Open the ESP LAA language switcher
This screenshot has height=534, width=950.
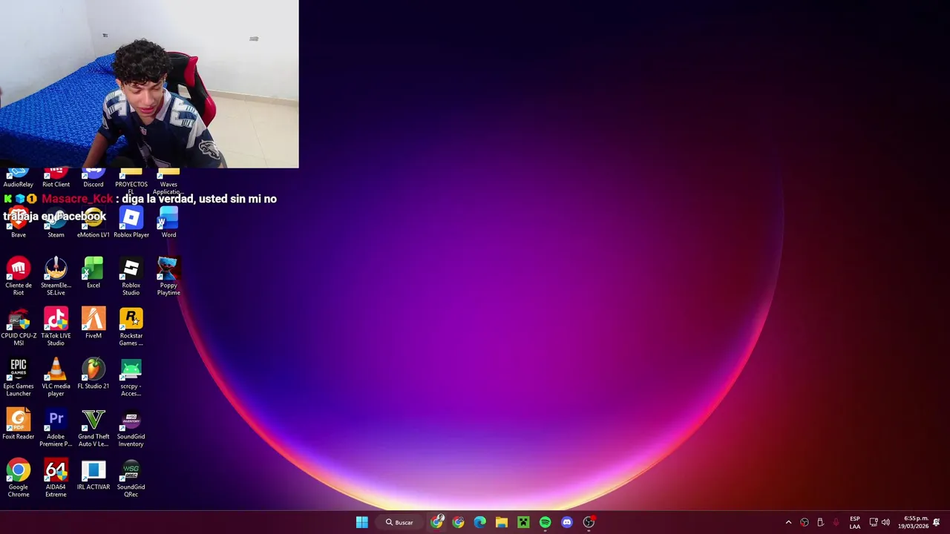[x=855, y=522]
